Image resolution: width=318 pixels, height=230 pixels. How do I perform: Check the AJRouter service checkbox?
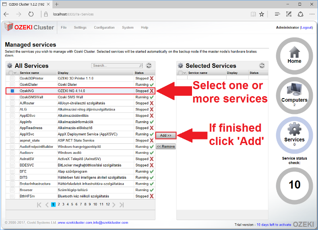click(x=12, y=103)
